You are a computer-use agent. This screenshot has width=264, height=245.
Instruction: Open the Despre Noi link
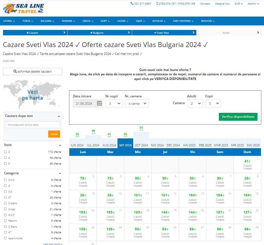point(222,4)
